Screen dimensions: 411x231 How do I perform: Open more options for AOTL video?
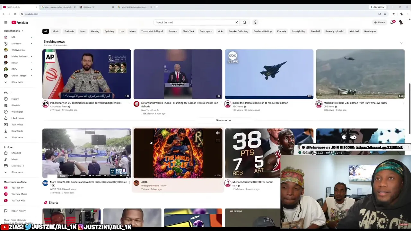tap(221, 182)
